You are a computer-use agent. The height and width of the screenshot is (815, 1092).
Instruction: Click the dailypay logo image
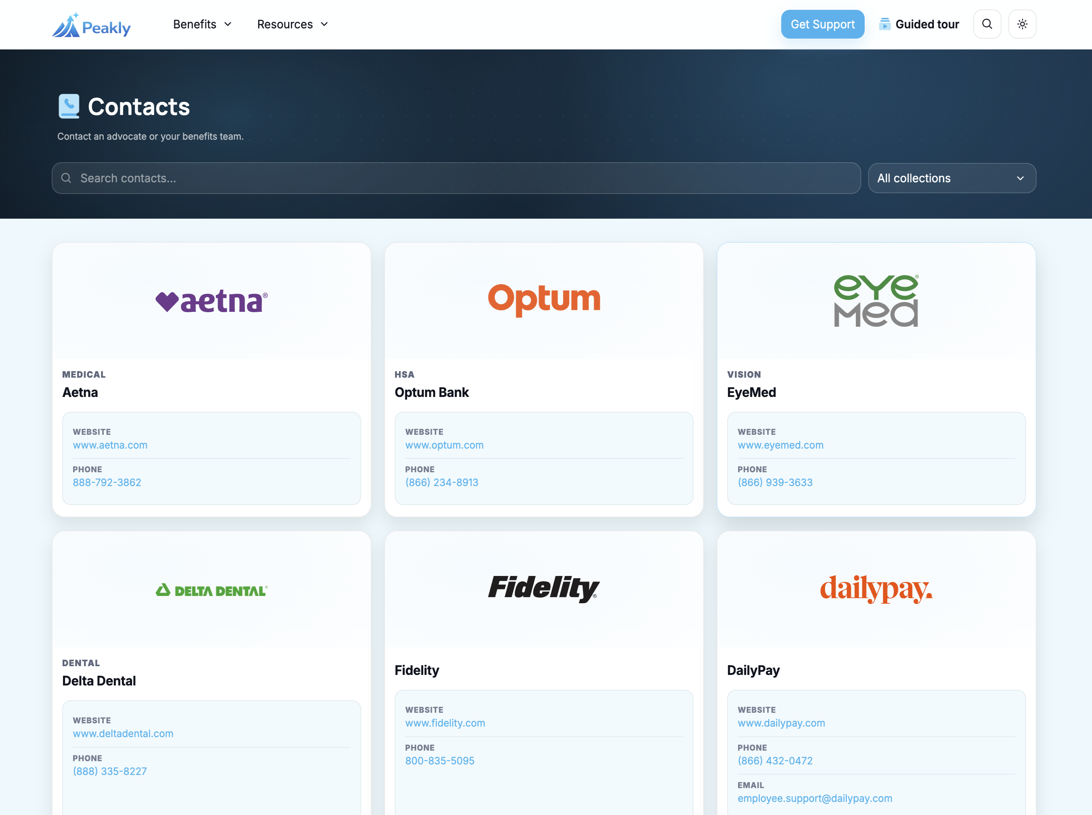(876, 589)
